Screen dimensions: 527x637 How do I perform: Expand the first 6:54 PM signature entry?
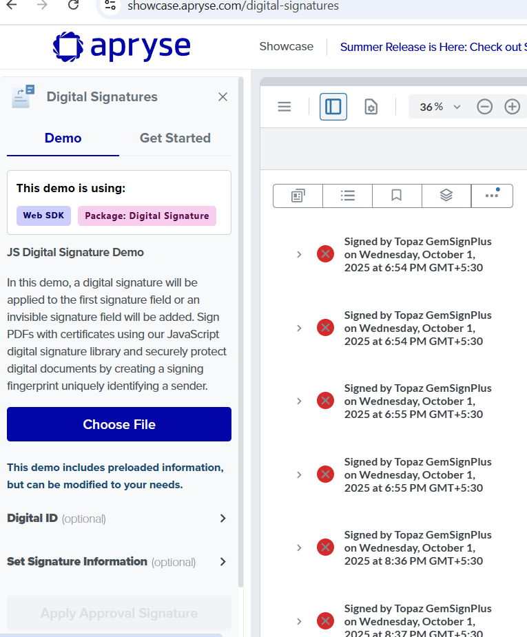point(299,254)
